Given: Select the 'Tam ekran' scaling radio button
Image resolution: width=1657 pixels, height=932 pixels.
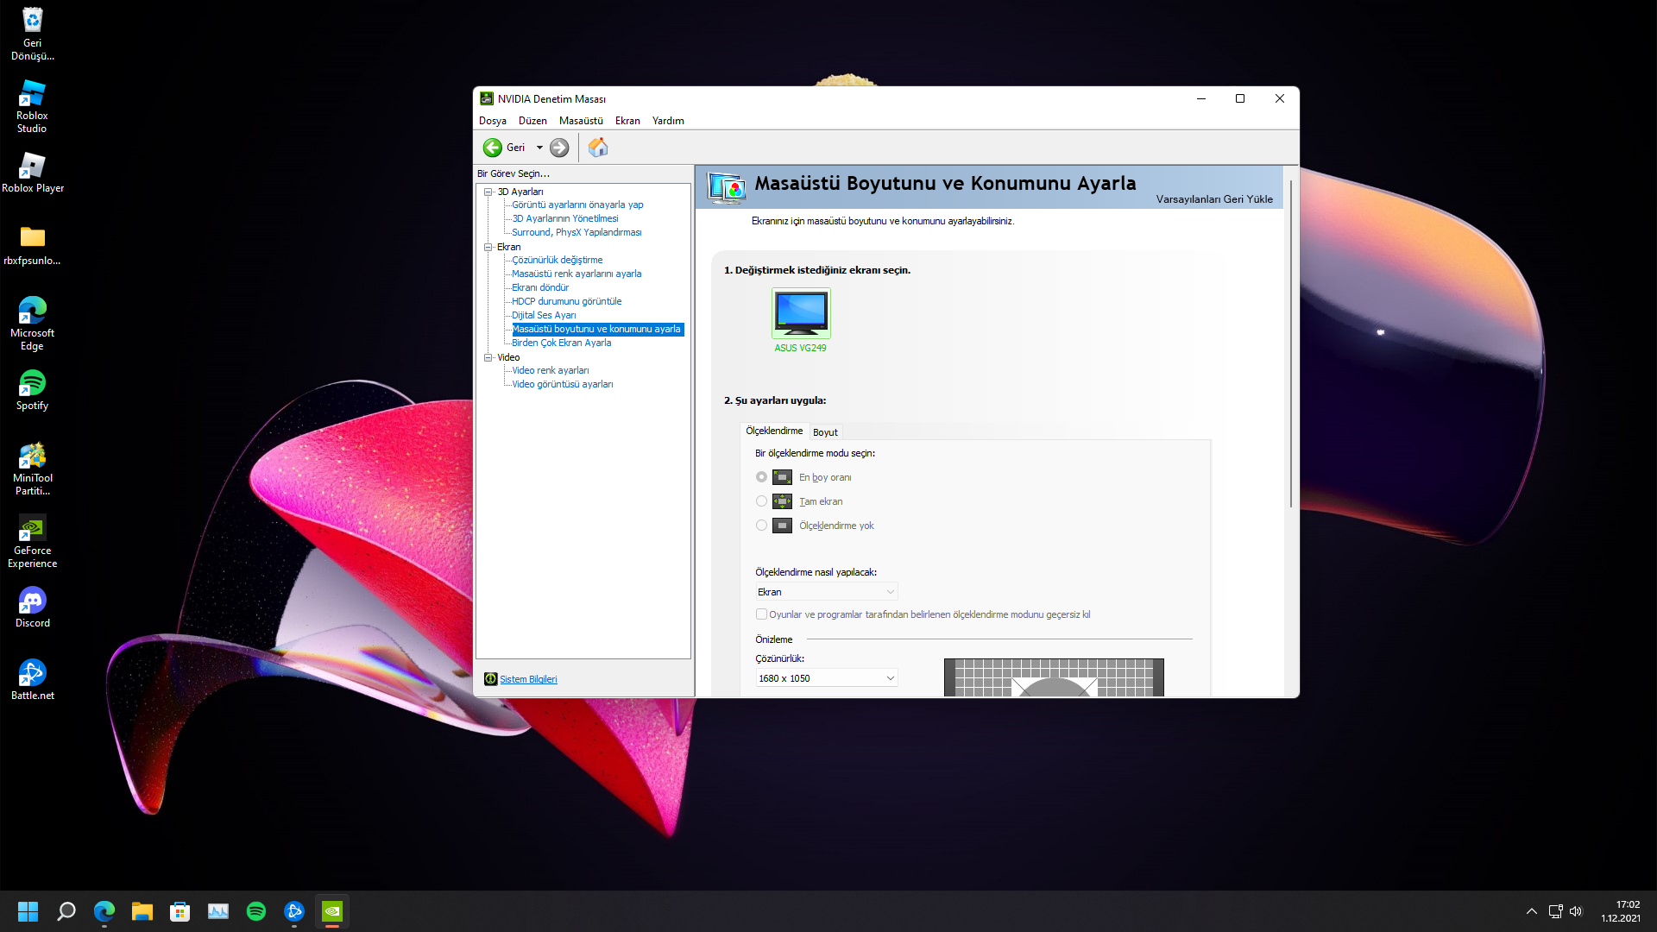Looking at the screenshot, I should coord(761,501).
